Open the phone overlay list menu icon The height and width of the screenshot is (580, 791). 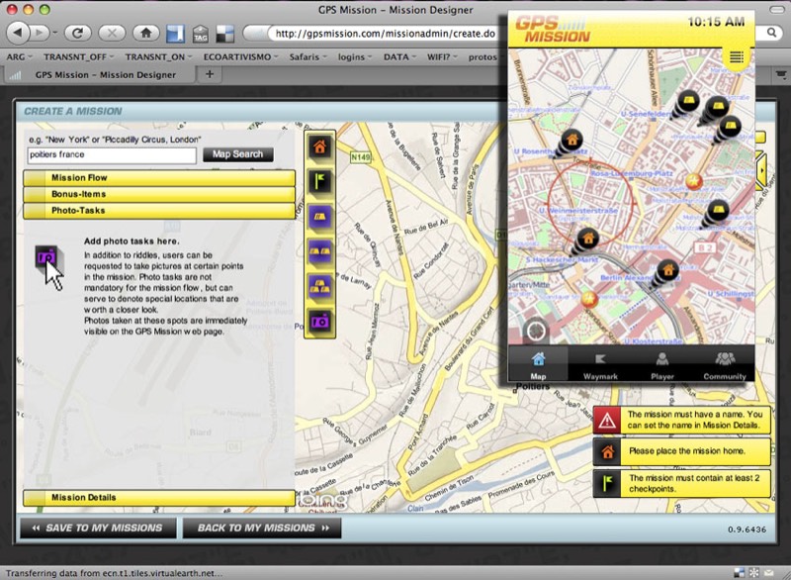click(737, 57)
